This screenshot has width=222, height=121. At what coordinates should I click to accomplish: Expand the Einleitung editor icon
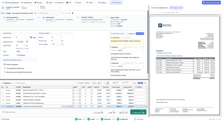tap(143, 47)
